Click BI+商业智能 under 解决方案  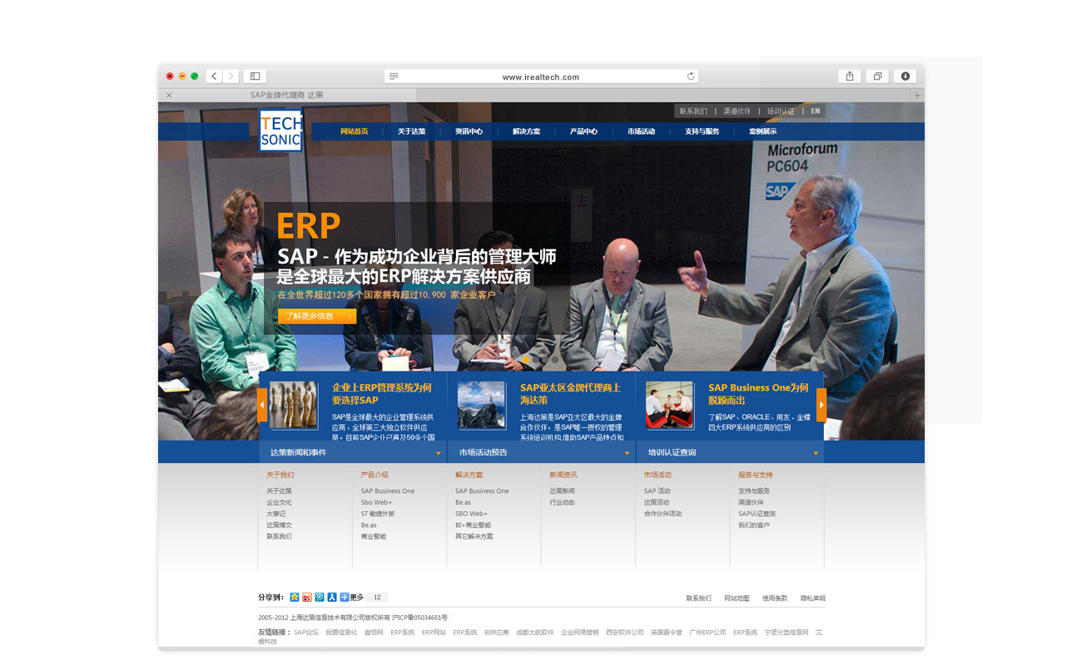[x=473, y=525]
